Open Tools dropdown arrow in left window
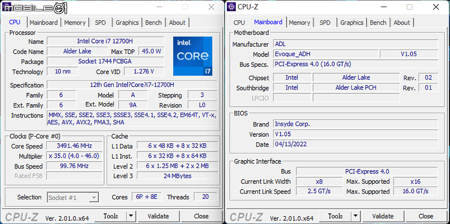Screen dimensions: 450x224 point(131,216)
